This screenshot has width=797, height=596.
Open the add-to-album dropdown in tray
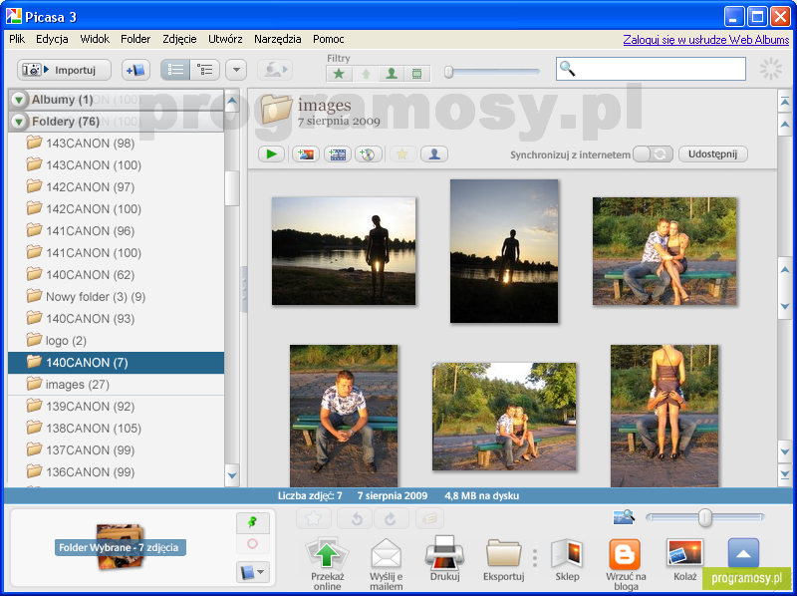click(253, 572)
